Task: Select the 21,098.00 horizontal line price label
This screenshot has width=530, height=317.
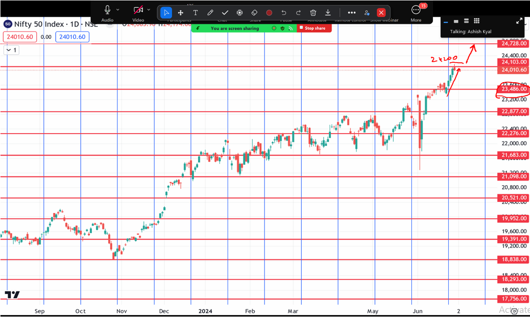Action: coord(514,176)
